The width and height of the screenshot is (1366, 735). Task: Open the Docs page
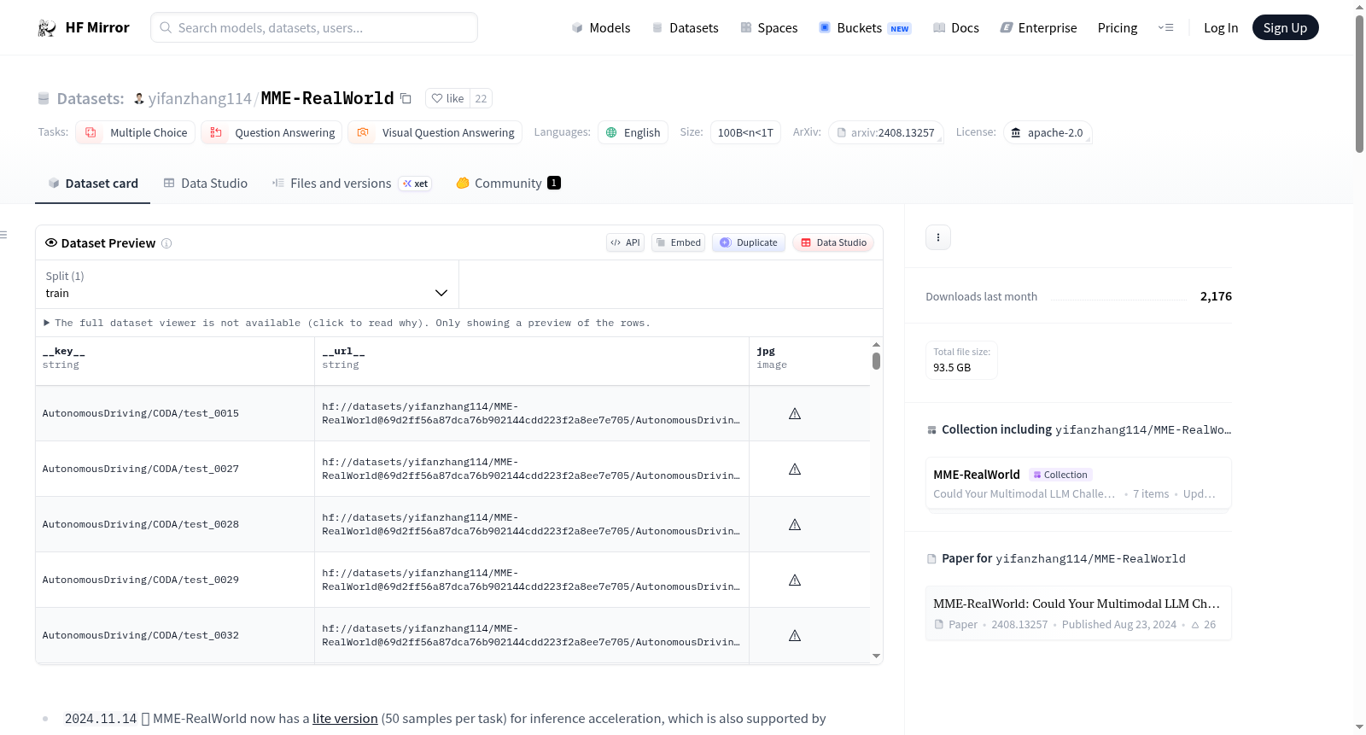955,28
